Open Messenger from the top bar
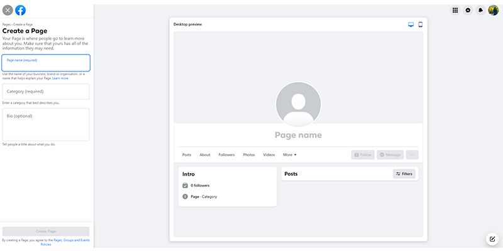The width and height of the screenshot is (503, 251). [468, 10]
